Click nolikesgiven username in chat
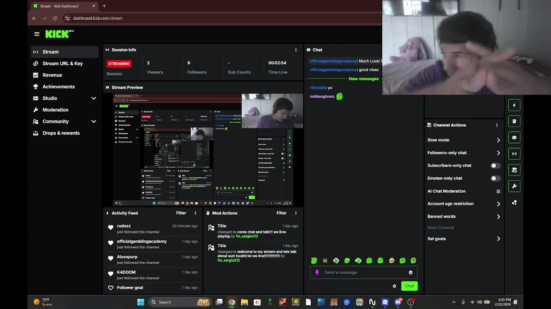The image size is (551, 309). coord(322,97)
